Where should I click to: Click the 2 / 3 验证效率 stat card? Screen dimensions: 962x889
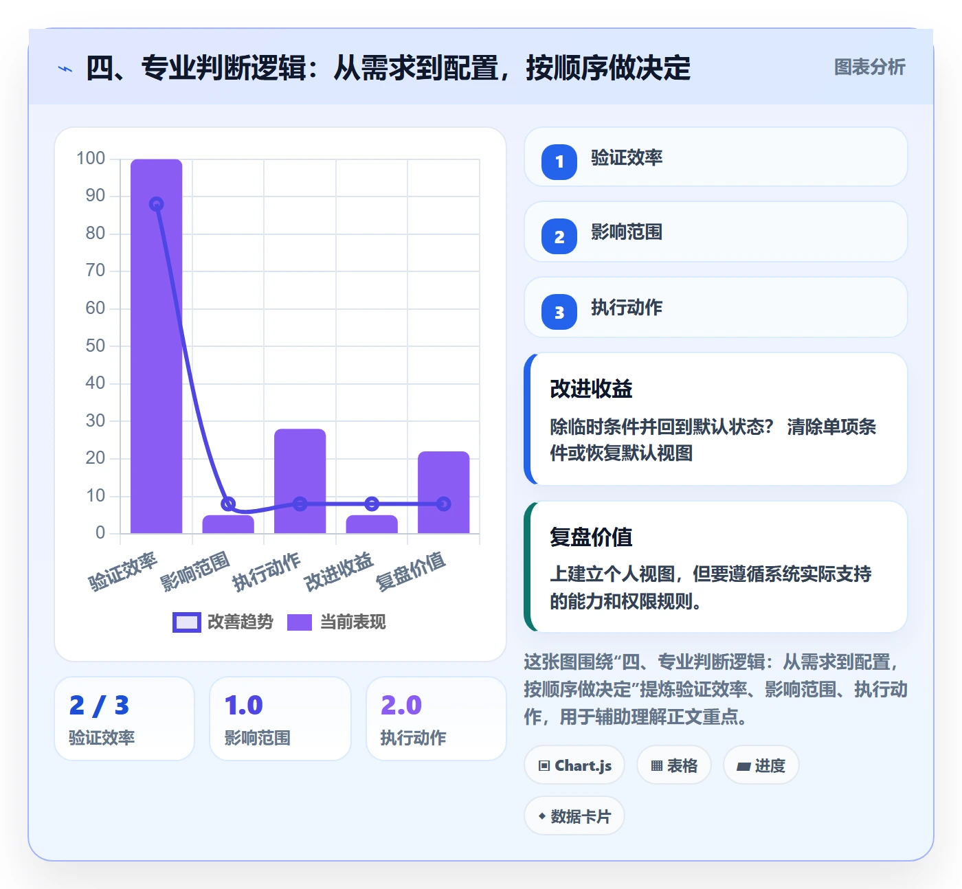[124, 719]
